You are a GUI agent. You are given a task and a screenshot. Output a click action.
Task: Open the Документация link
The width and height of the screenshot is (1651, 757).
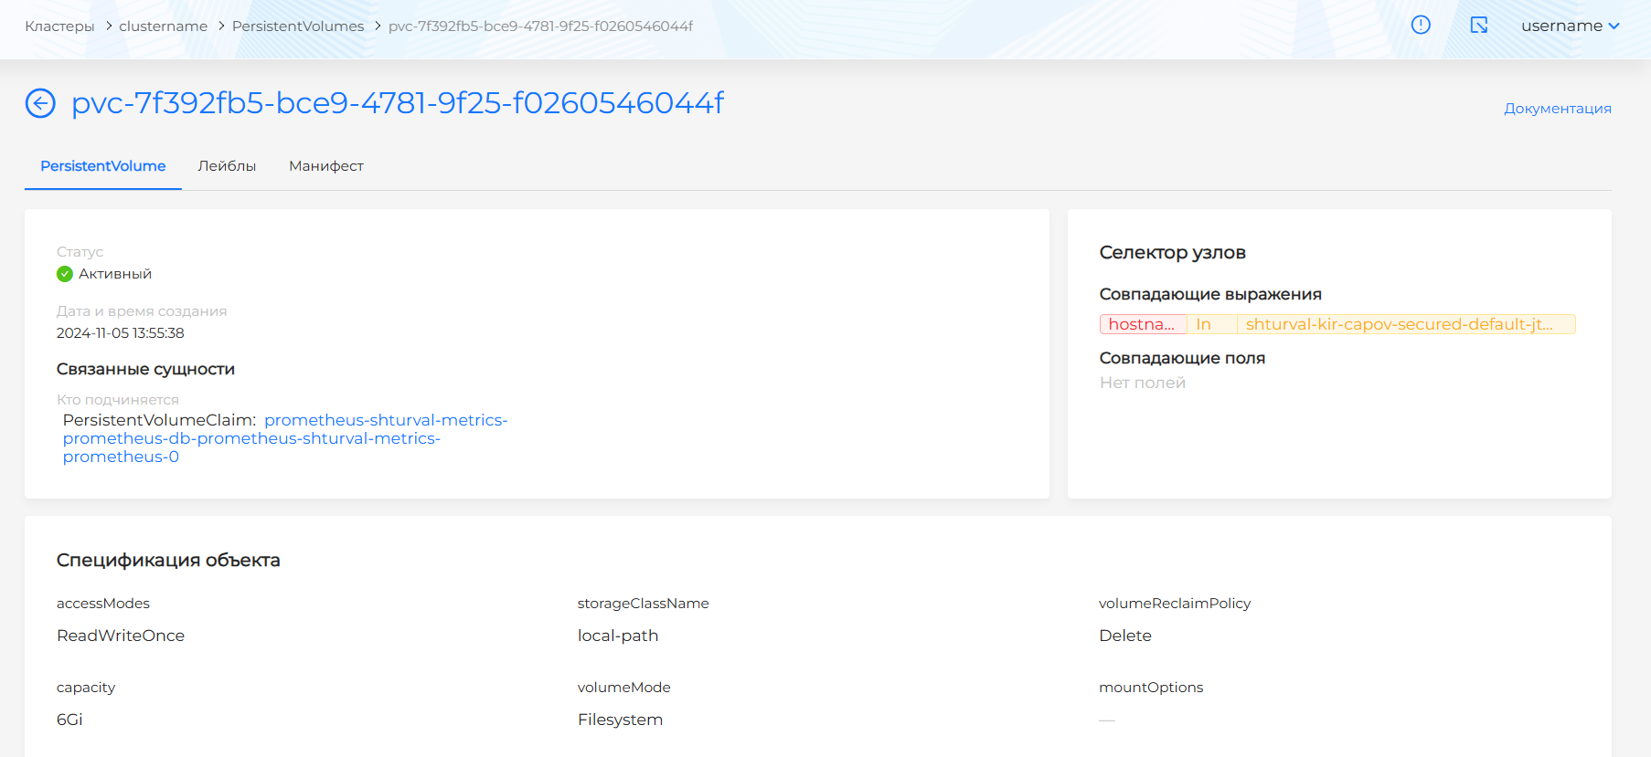(1557, 109)
